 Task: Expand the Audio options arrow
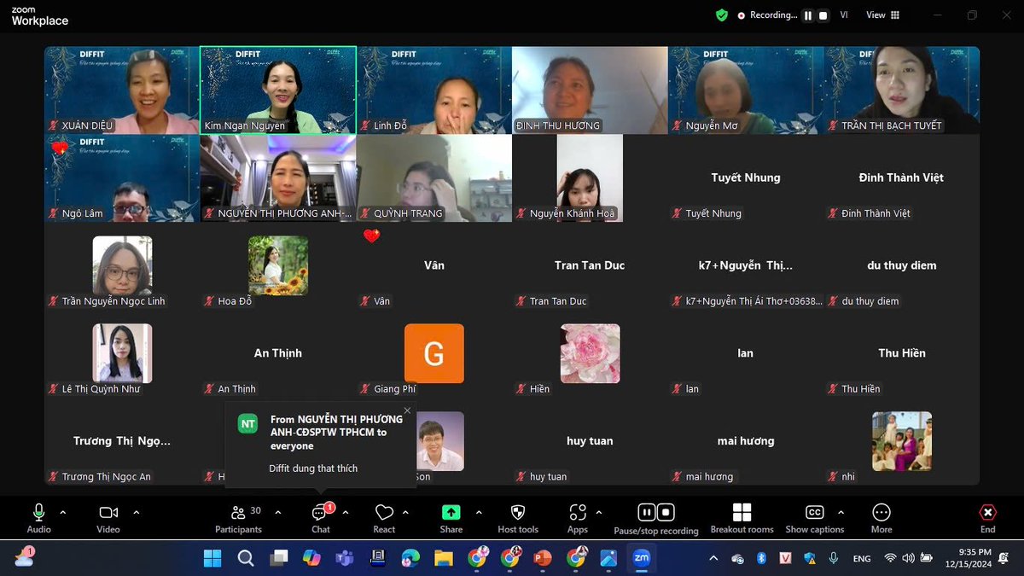pyautogui.click(x=62, y=512)
